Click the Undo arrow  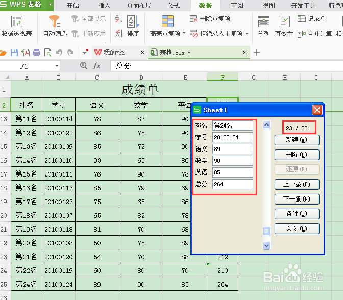point(59,53)
